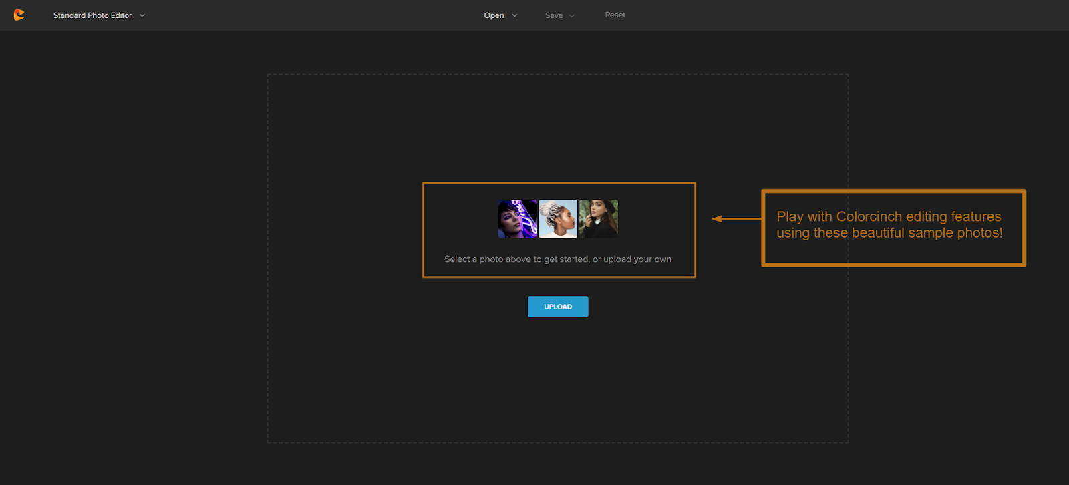Click the 'beautiful sample photos!' callout line
Screen dimensions: 1069x485
pos(889,233)
